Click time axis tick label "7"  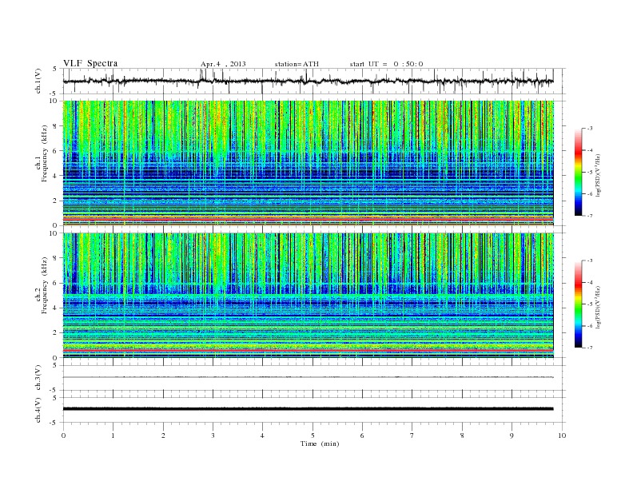point(412,435)
